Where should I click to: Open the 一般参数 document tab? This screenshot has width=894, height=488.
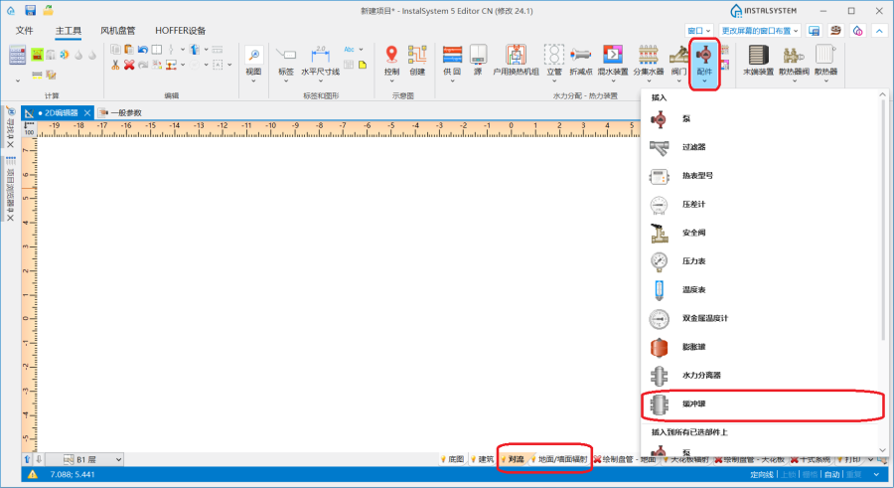tap(125, 113)
